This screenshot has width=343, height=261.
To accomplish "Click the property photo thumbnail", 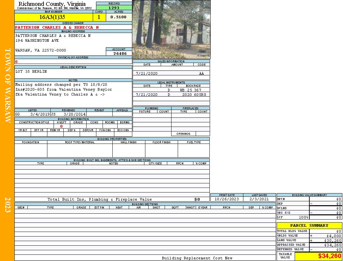I will (171, 29).
